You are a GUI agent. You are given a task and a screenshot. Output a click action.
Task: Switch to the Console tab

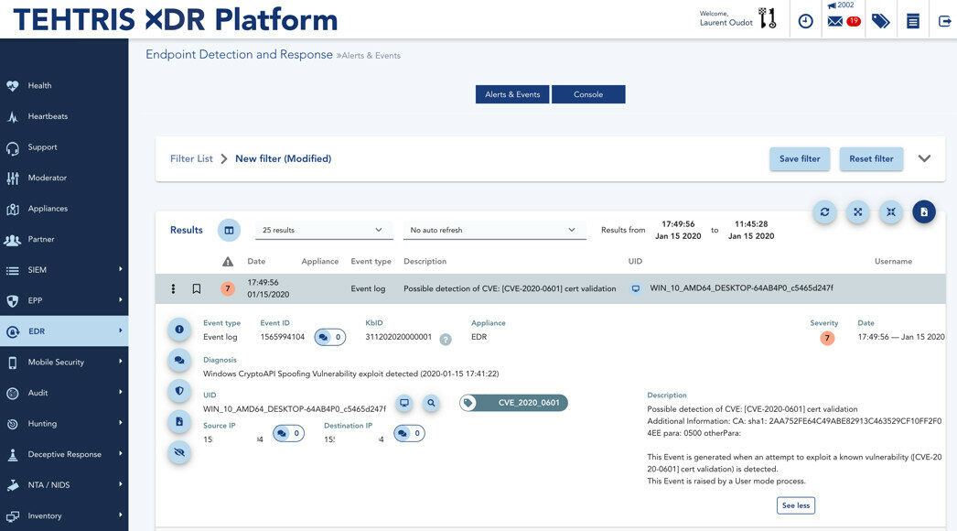pos(588,94)
